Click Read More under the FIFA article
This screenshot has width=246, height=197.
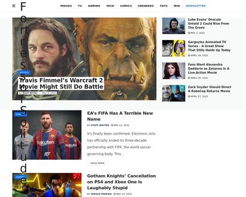[x=98, y=163]
